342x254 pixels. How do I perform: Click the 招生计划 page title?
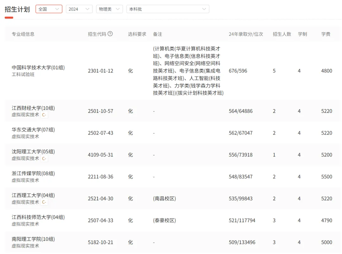pos(17,10)
